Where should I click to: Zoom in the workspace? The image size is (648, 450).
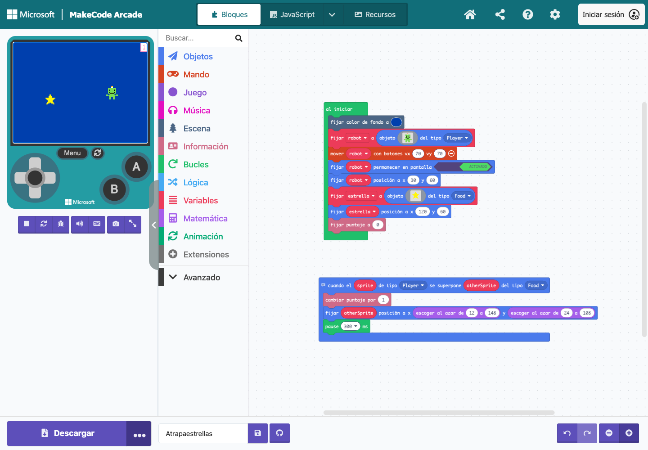[629, 433]
